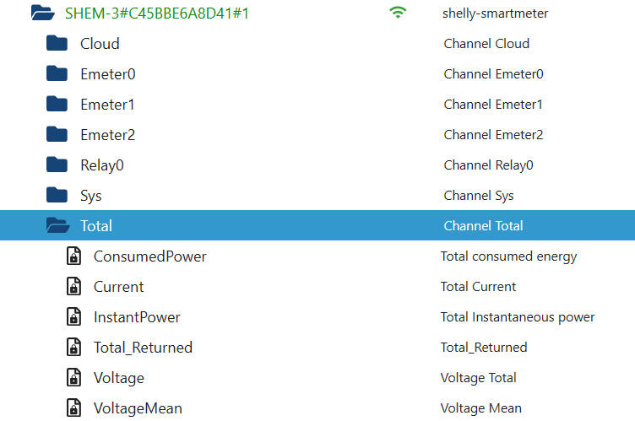Expand the Cloud folder icon

point(57,43)
